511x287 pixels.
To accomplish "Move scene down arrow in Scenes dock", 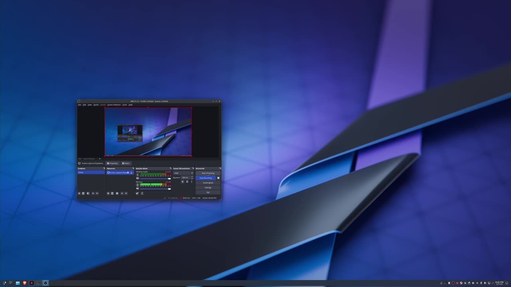I will point(97,193).
